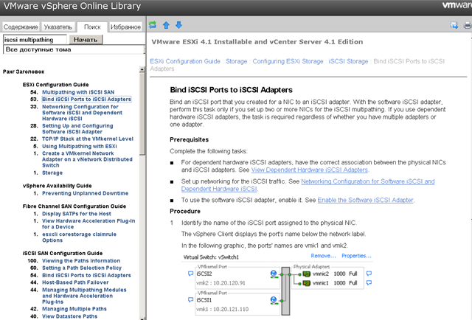Image resolution: width=472 pixels, height=320 pixels.
Task: Open View Dependent Hardware iSCSI Adapters link
Action: tap(310, 170)
